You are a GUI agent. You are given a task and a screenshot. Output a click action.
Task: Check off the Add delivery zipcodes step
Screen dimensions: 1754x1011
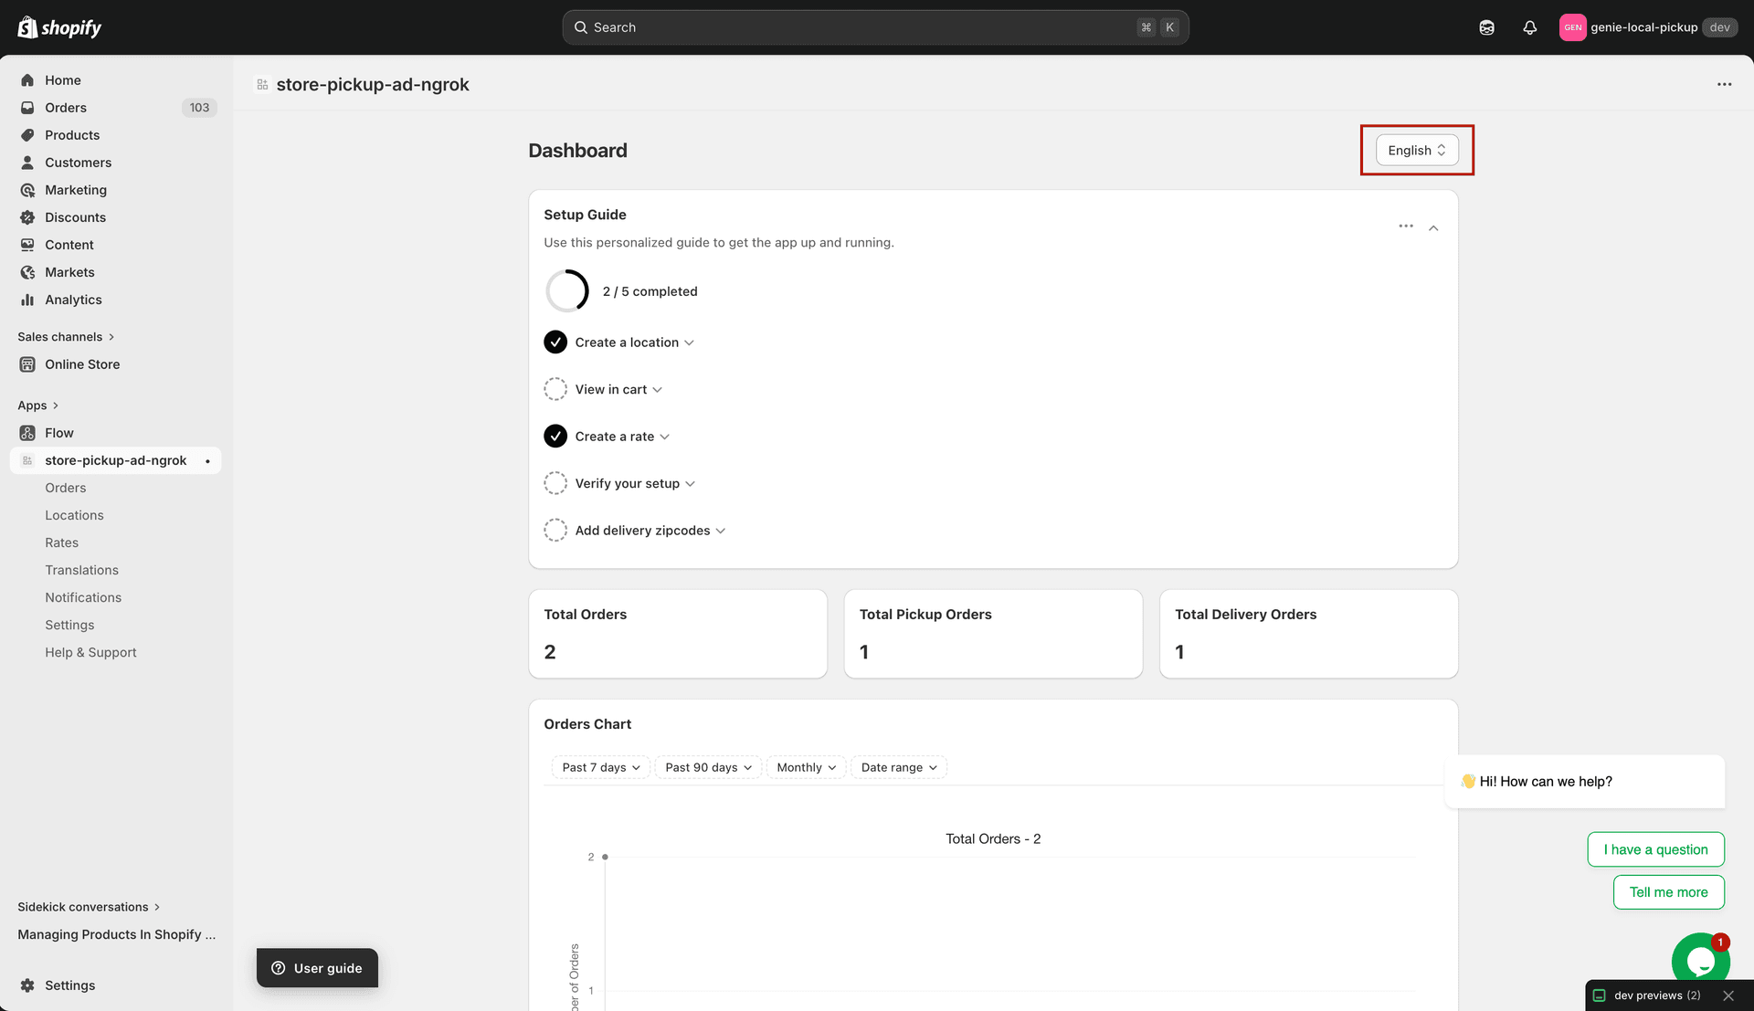(x=555, y=530)
